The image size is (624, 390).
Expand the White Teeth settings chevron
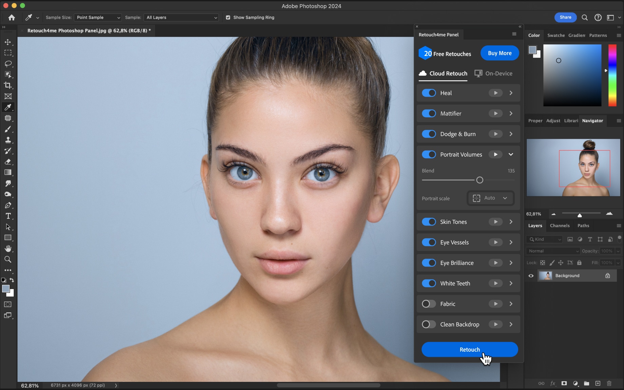click(511, 283)
